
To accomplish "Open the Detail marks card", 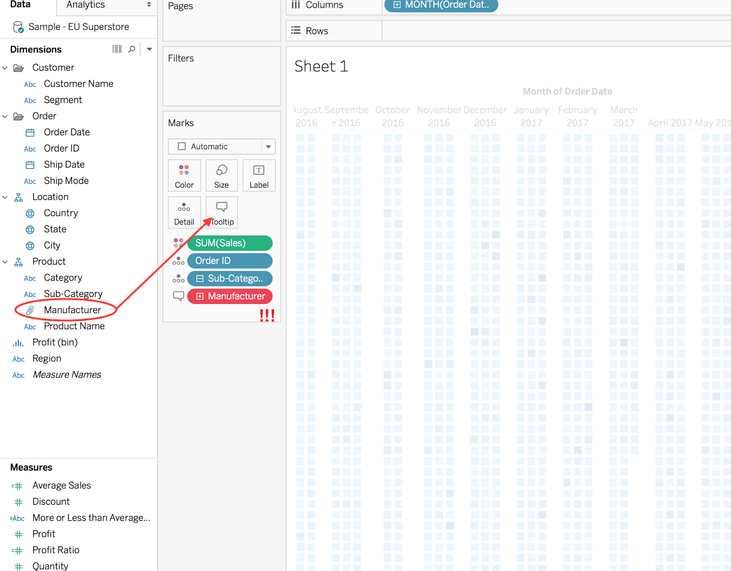I will (184, 212).
